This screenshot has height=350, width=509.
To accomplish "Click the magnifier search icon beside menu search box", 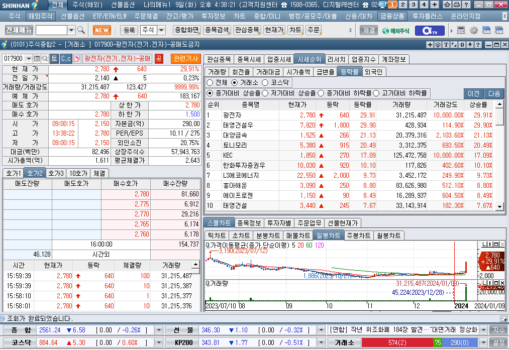I will [x=81, y=30].
